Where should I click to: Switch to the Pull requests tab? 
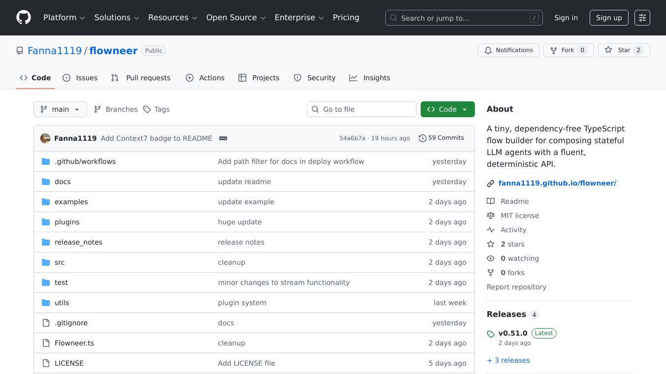tap(141, 78)
